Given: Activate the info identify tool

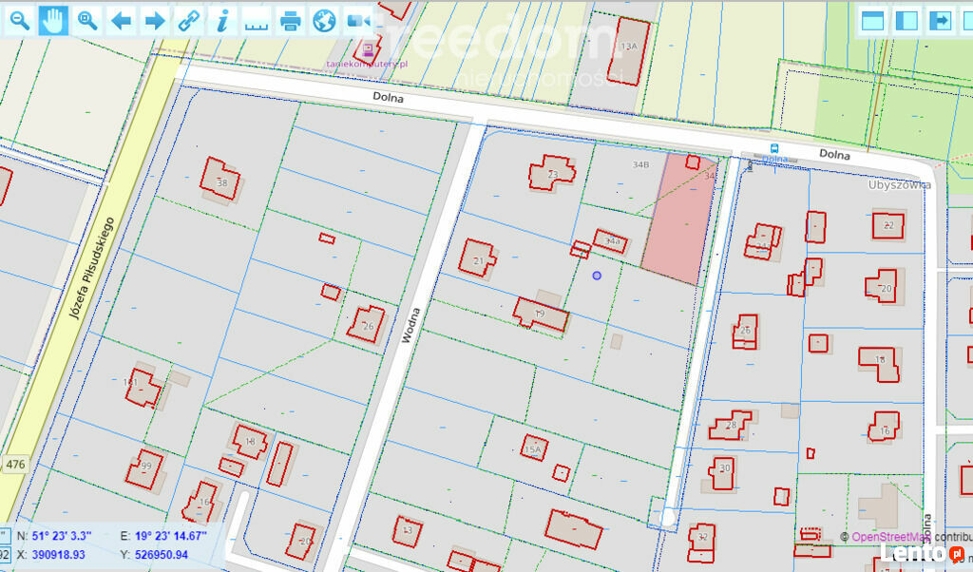Looking at the screenshot, I should click(222, 20).
